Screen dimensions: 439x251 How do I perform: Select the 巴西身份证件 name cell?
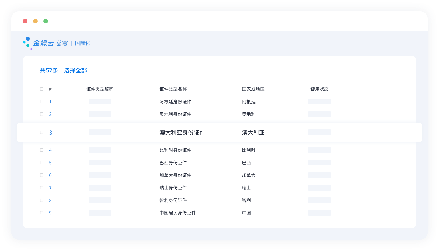pos(173,163)
